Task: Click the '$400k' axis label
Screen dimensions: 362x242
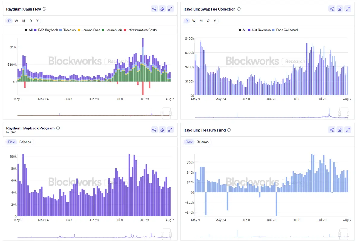Action: pyautogui.click(x=189, y=39)
